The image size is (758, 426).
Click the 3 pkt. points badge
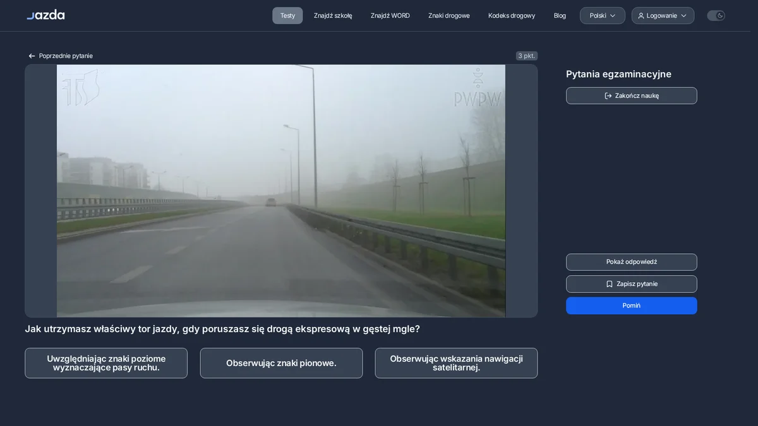[527, 56]
